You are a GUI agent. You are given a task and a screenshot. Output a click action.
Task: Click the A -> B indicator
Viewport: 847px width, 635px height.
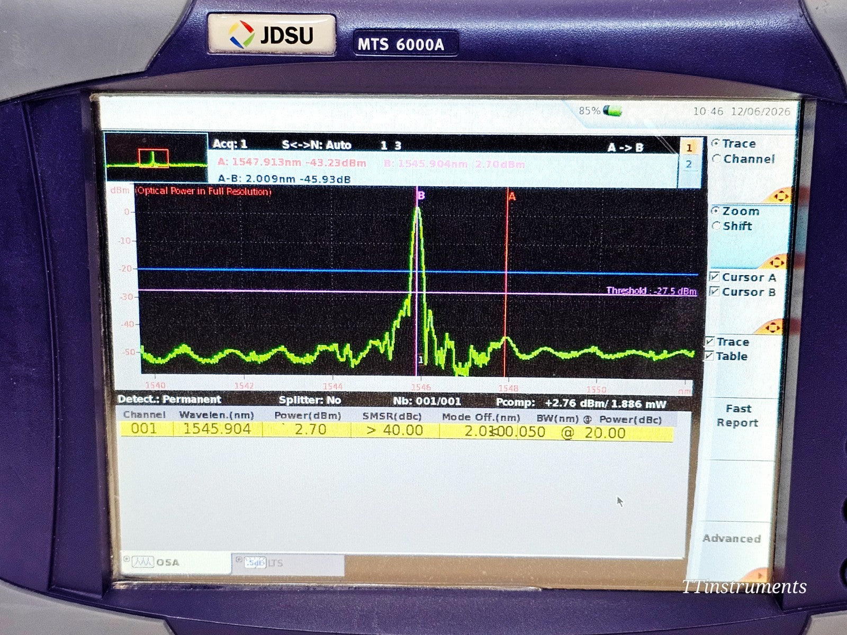(625, 148)
